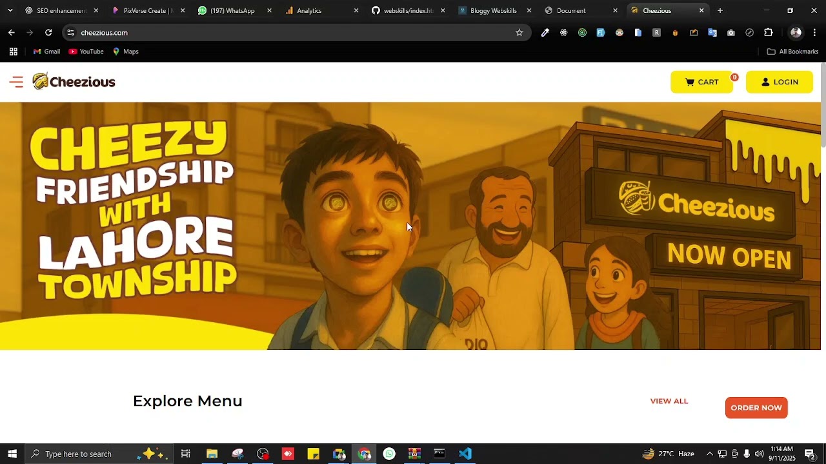
Task: View site information for cheezious.com
Action: [x=71, y=32]
